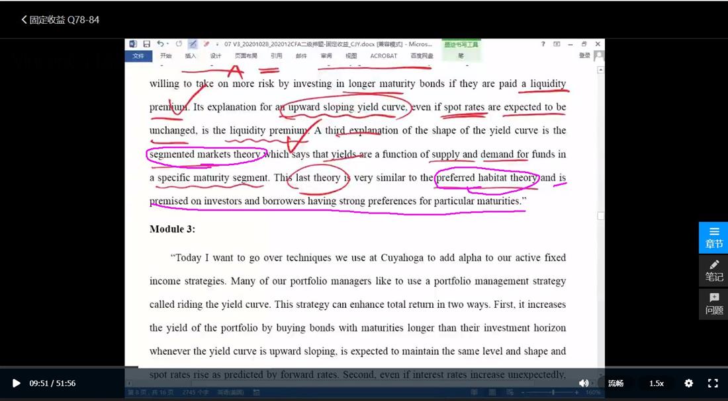728x401 pixels.
Task: Play the lecture video
Action: tap(17, 383)
